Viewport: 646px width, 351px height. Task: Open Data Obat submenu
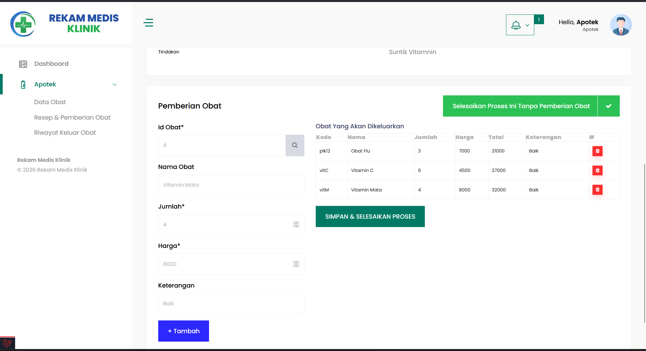point(50,102)
